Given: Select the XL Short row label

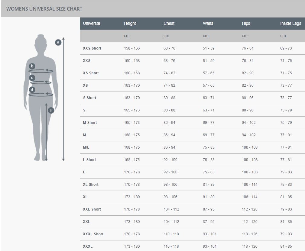Looking at the screenshot, I should (91, 185).
